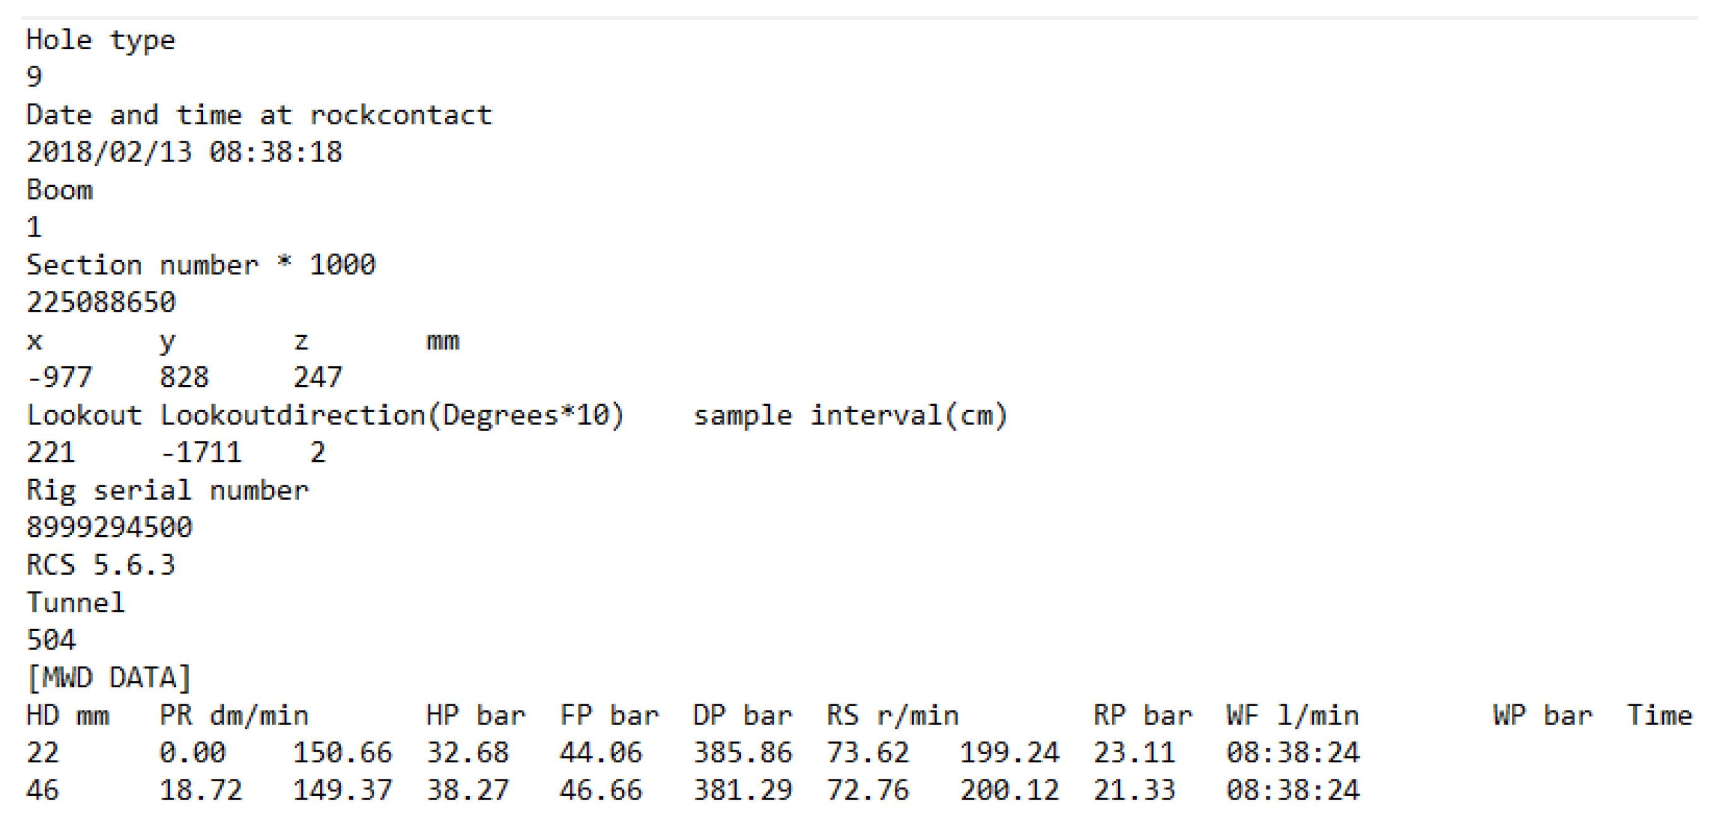Click the "PR dm/min" column header
This screenshot has height=816, width=1722.
pos(234,716)
